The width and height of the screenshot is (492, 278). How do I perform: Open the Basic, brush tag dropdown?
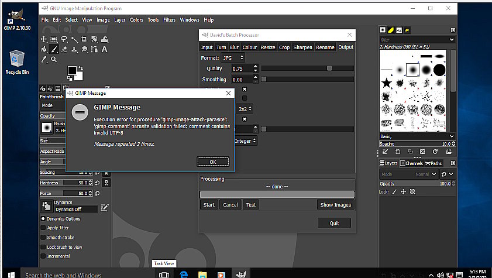click(452, 136)
